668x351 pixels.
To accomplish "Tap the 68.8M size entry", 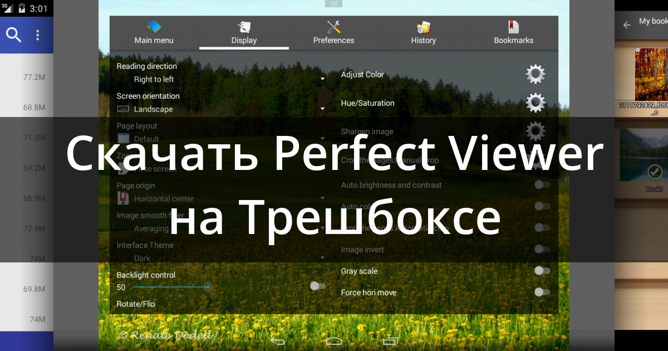I will [x=34, y=107].
